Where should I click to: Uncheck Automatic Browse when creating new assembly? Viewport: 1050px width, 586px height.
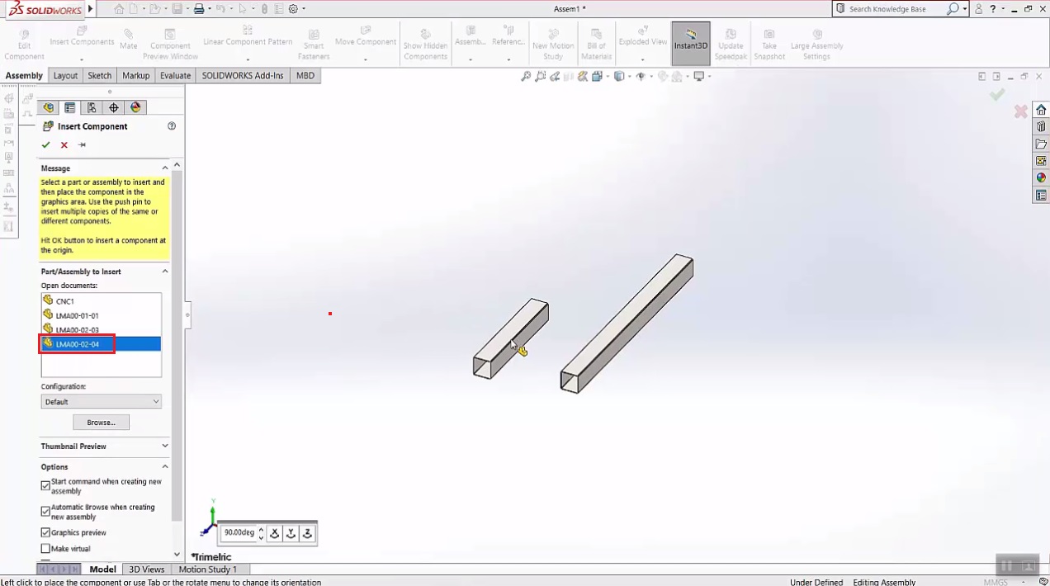coord(45,511)
